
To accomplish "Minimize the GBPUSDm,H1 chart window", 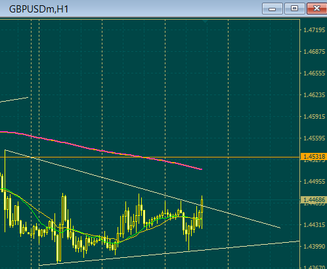I will click(272, 9).
